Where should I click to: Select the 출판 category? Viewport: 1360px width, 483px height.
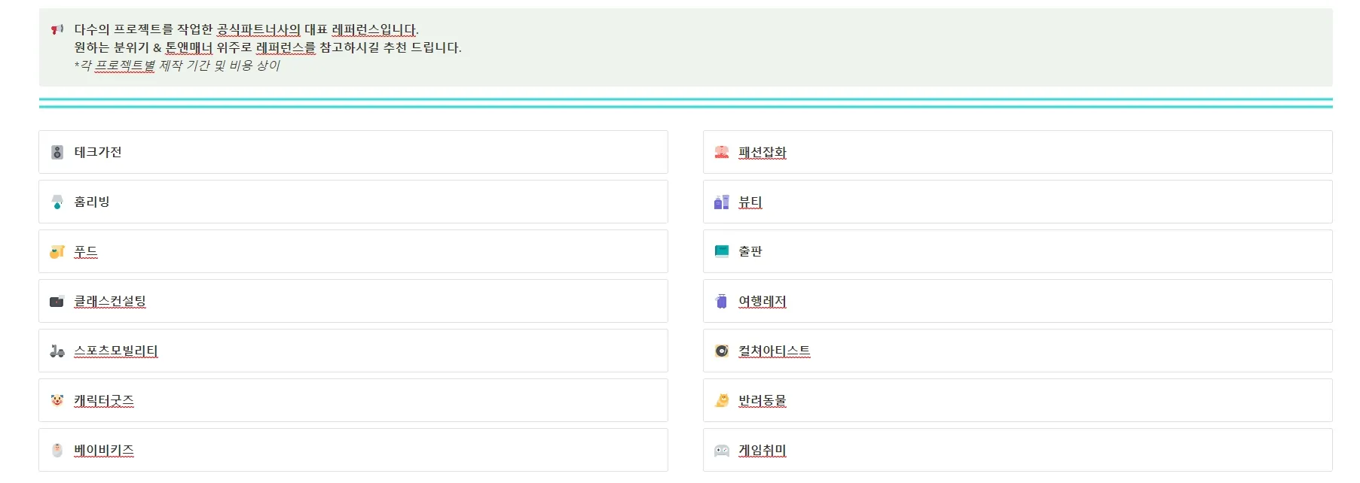(x=750, y=251)
